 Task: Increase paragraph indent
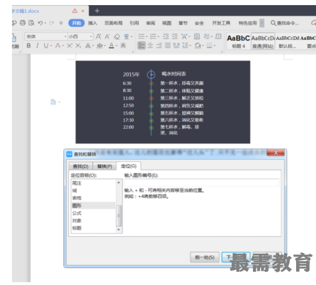click(x=174, y=36)
